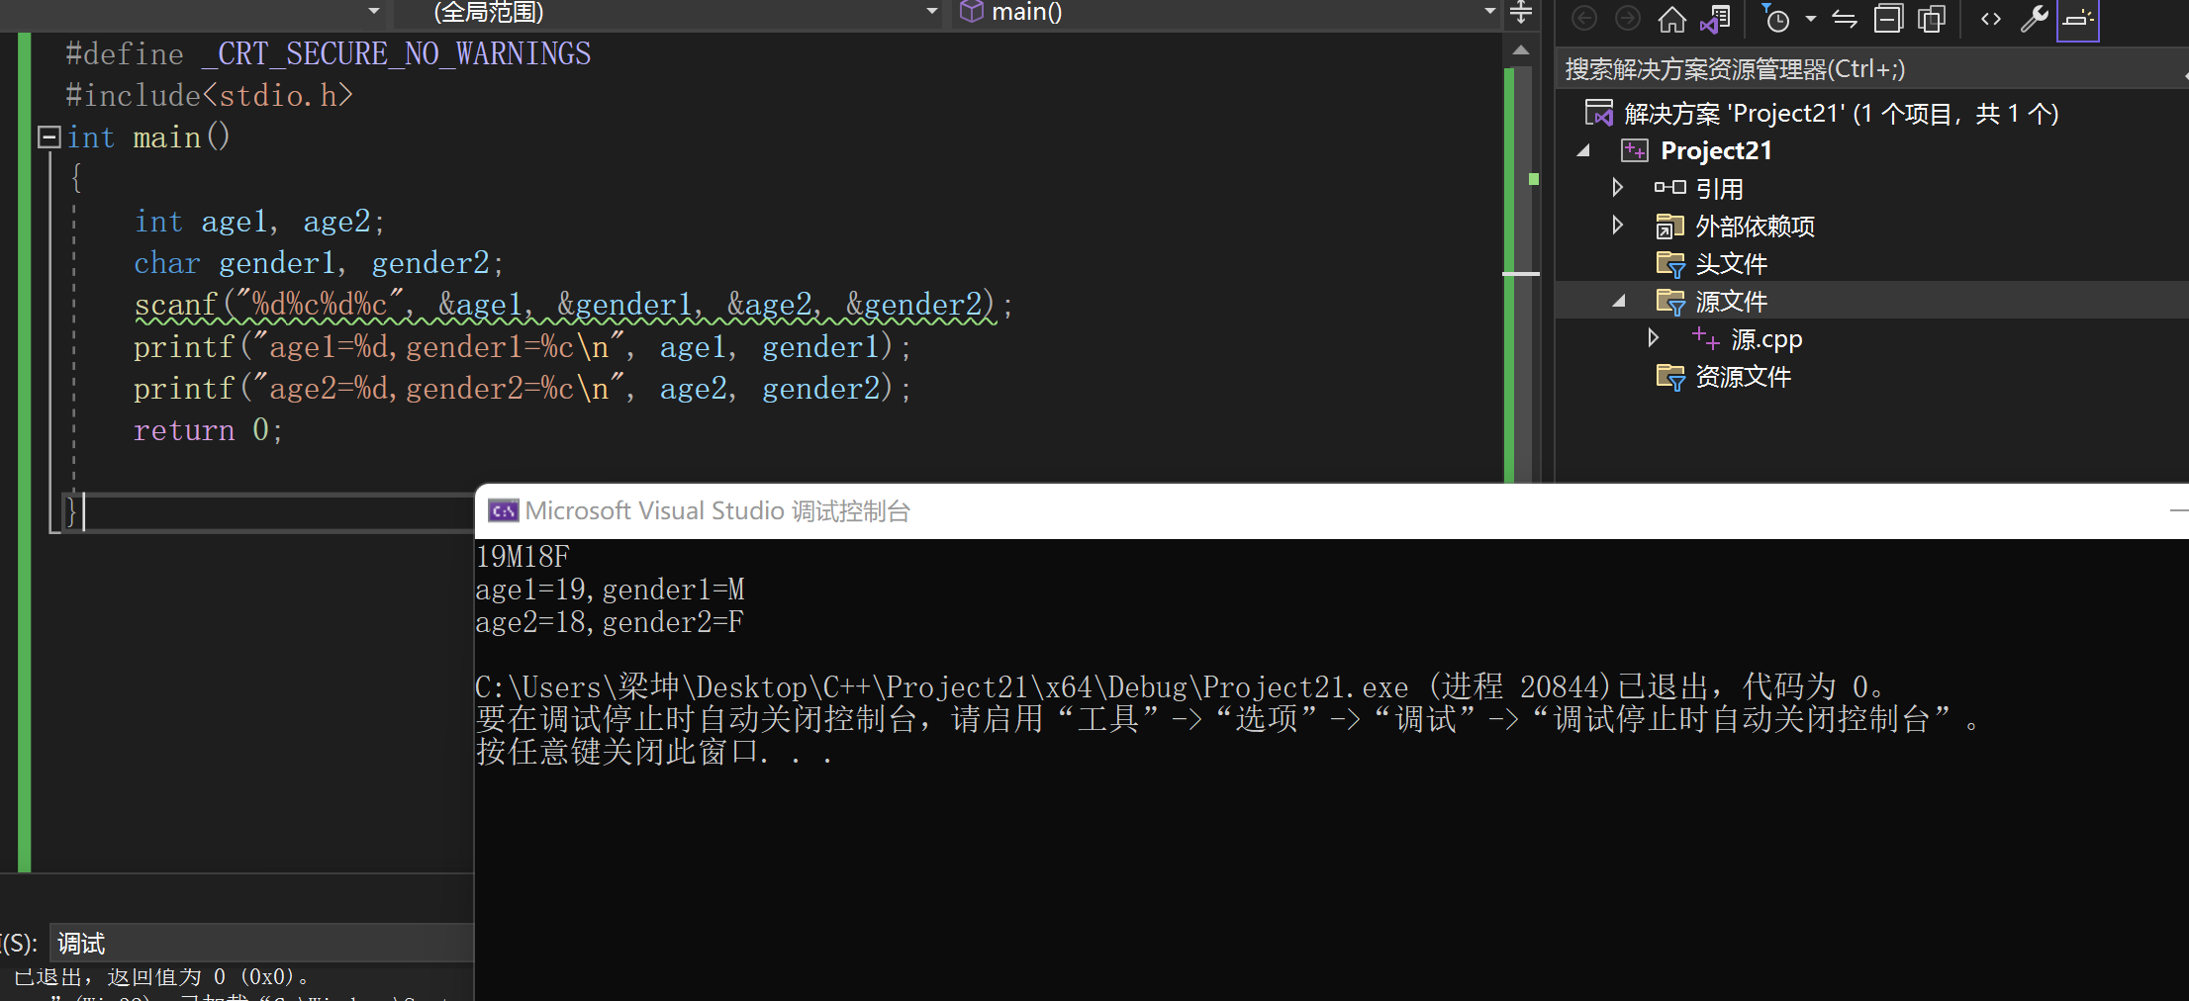
Task: Open the 调试 output source dropdown
Action: pyautogui.click(x=262, y=943)
